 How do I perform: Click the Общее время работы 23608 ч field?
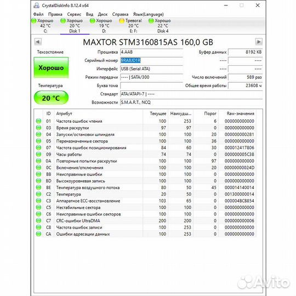245,86
